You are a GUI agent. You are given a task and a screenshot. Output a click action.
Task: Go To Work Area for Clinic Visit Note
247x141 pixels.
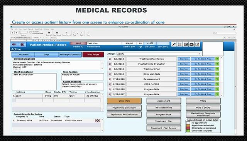[203, 74]
